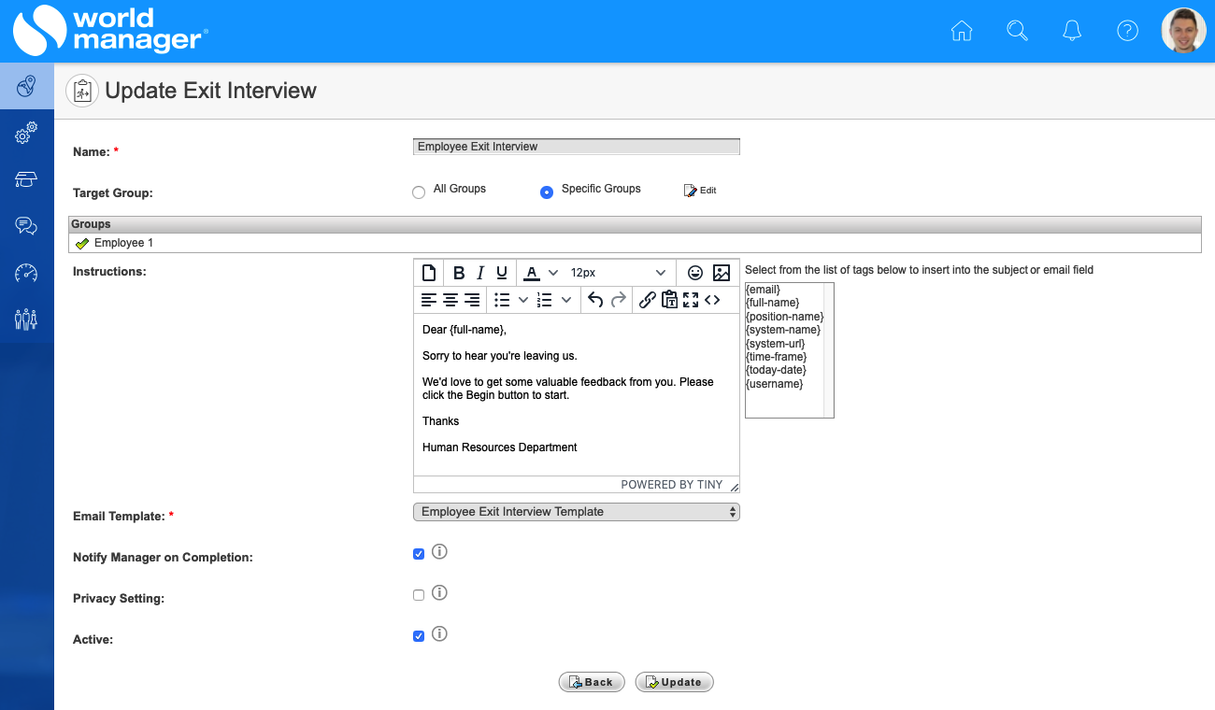
Task: Select the {position-name} tag
Action: click(x=784, y=317)
